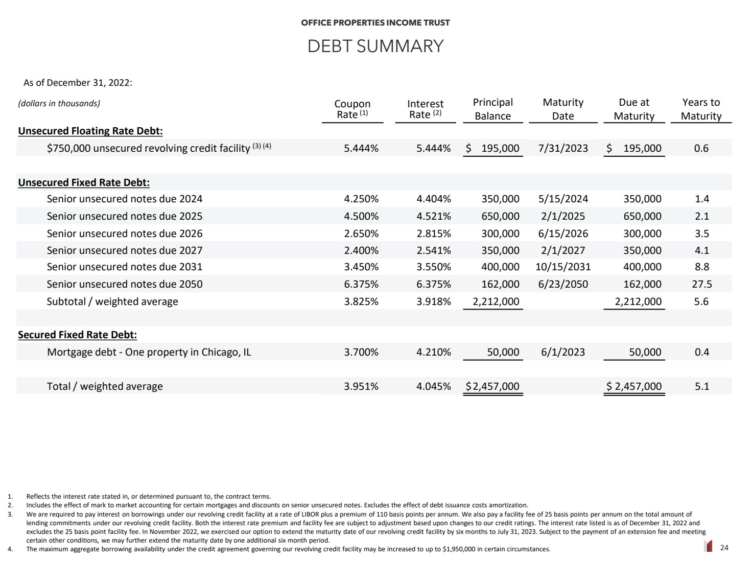Click the page number 24
The height and width of the screenshot is (562, 753).
click(724, 548)
